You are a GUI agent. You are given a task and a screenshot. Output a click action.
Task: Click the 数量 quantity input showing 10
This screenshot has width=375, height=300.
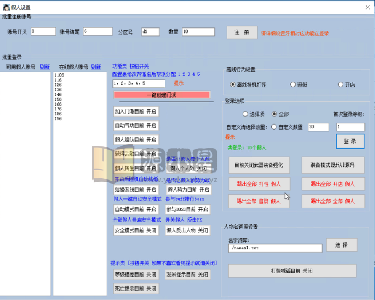point(198,32)
